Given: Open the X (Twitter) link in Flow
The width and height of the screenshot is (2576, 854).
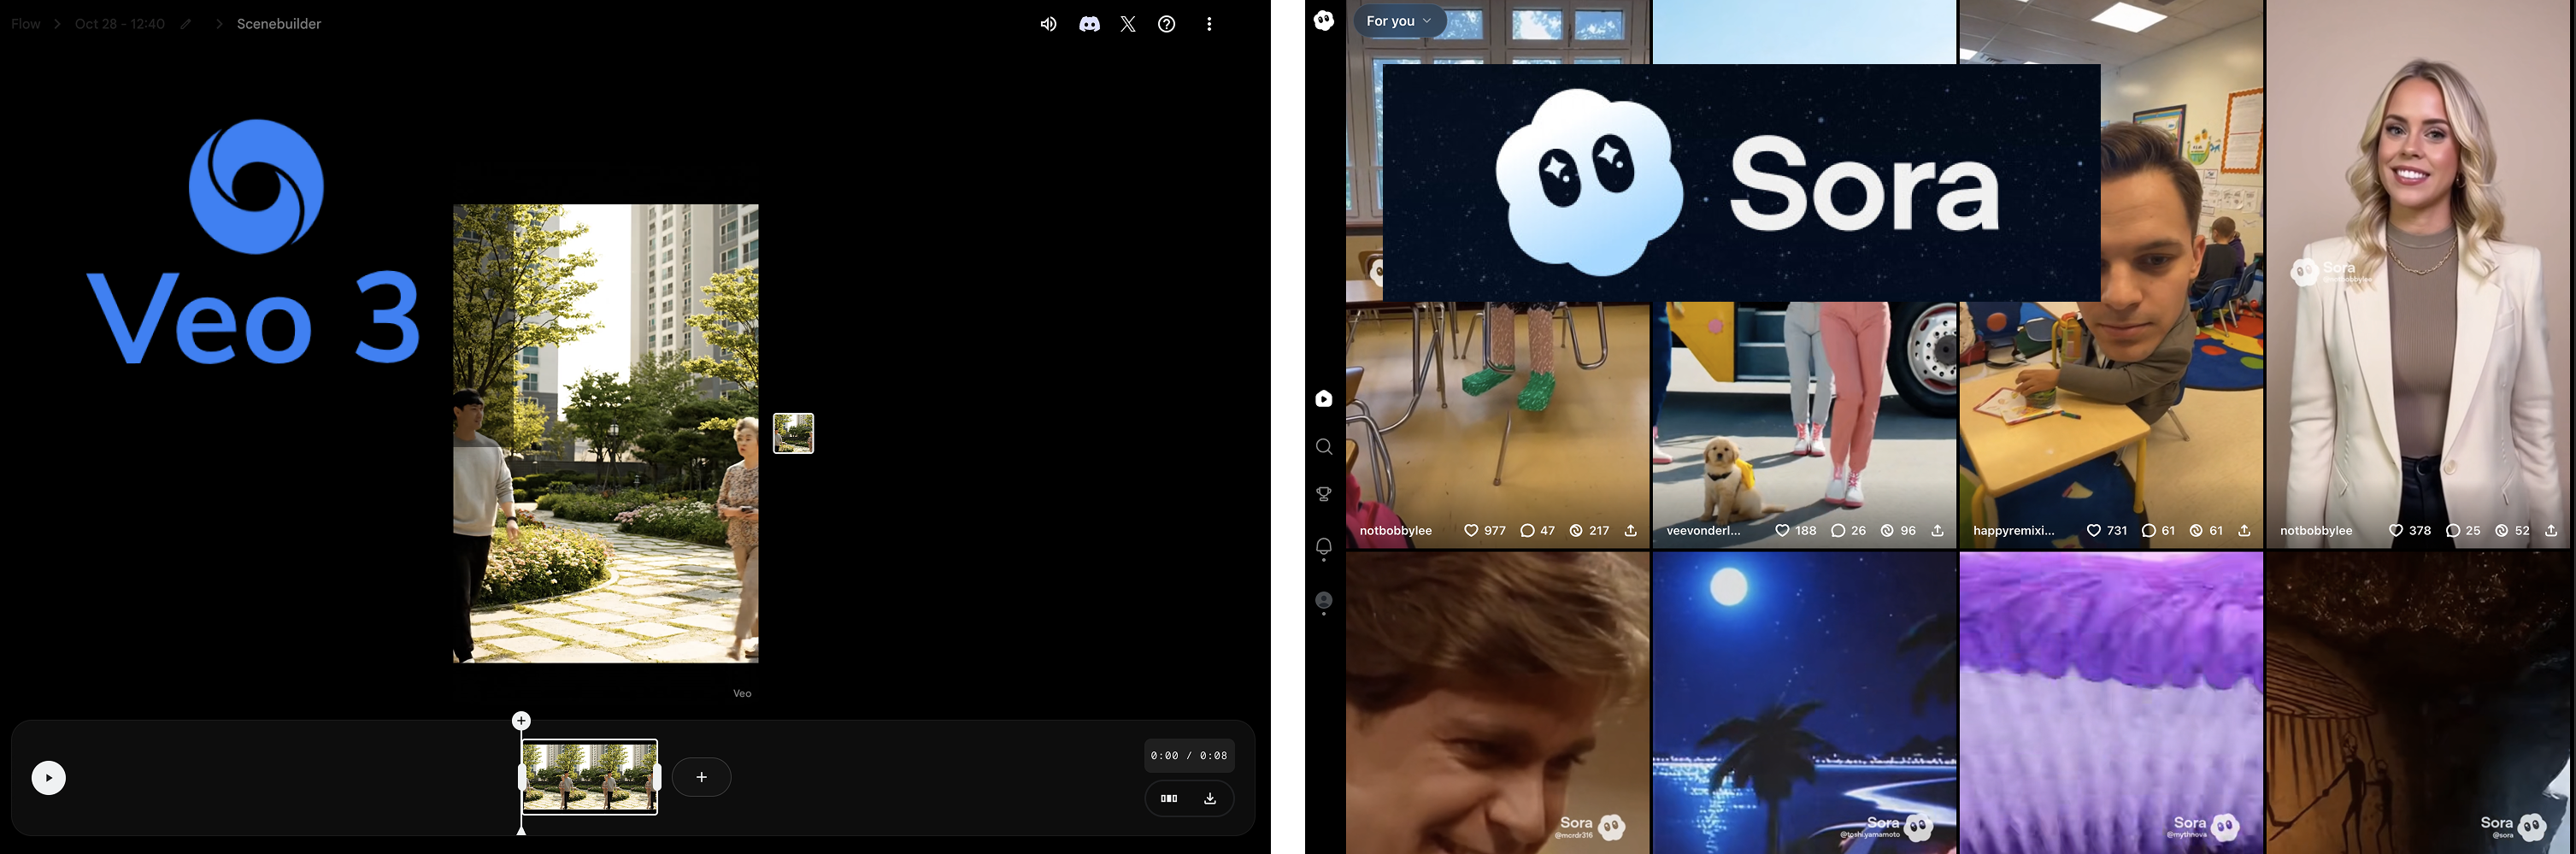Looking at the screenshot, I should click(x=1128, y=24).
